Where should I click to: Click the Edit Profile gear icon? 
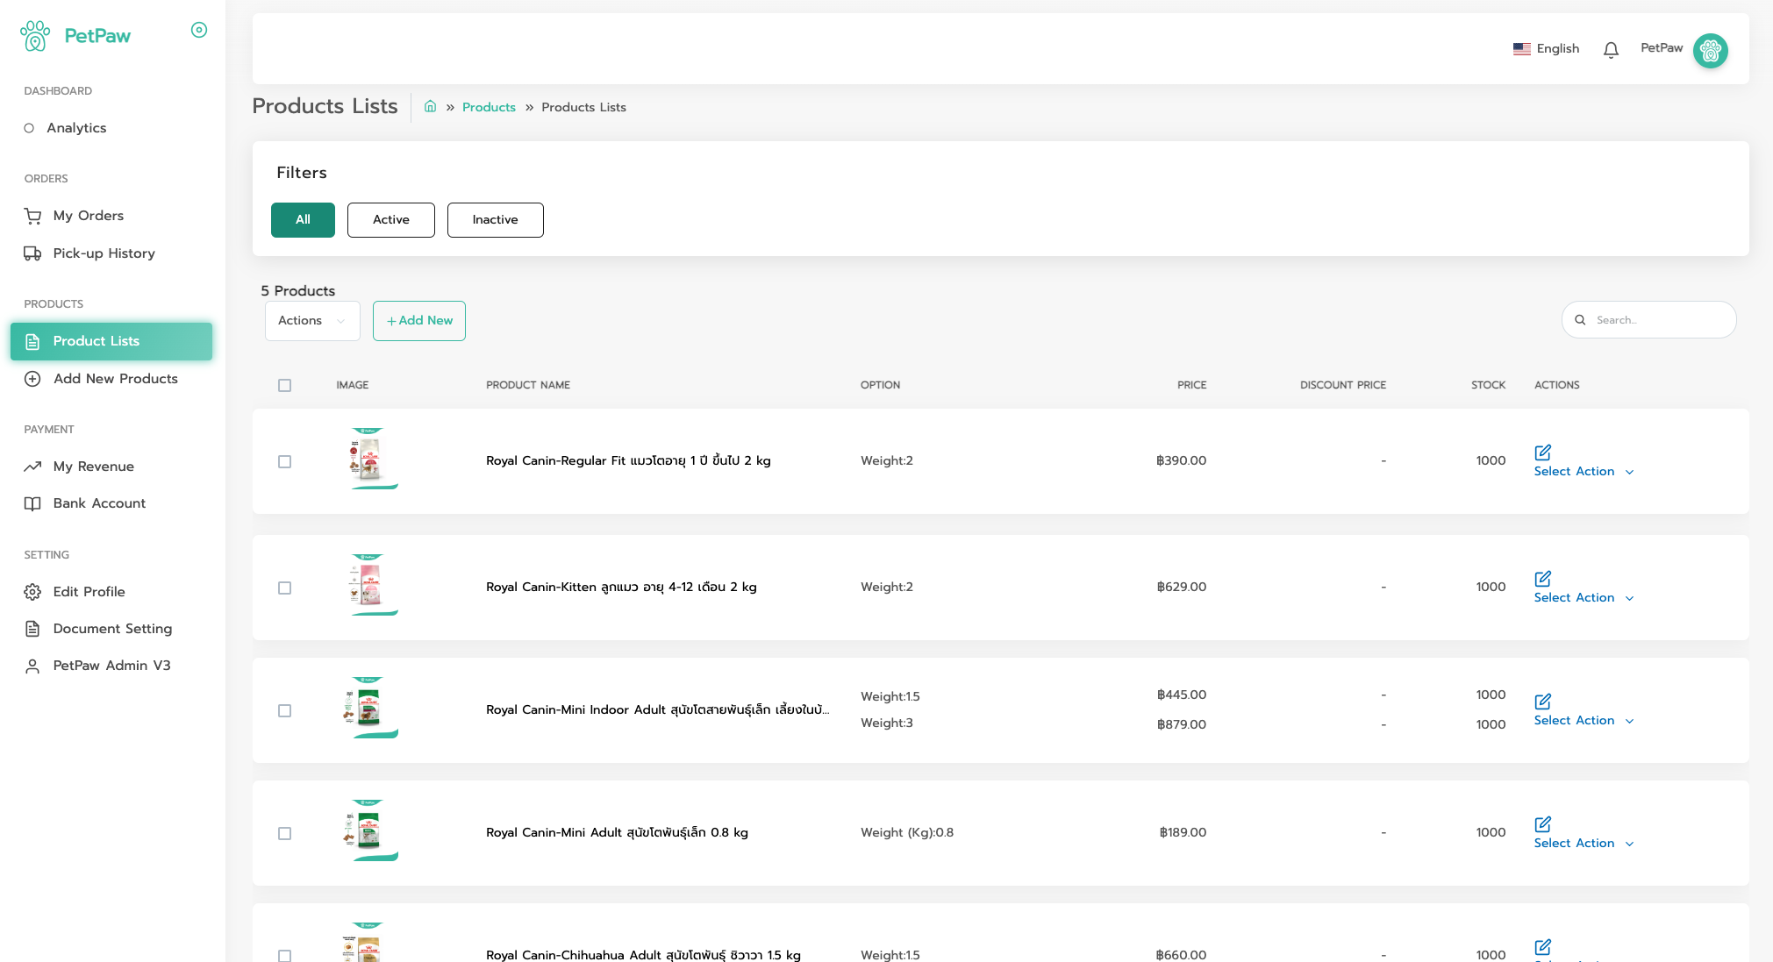(x=32, y=592)
